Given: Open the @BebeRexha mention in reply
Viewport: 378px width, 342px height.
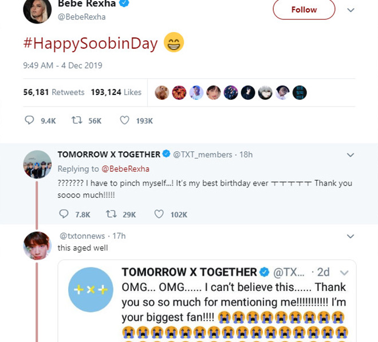Looking at the screenshot, I should [121, 168].
